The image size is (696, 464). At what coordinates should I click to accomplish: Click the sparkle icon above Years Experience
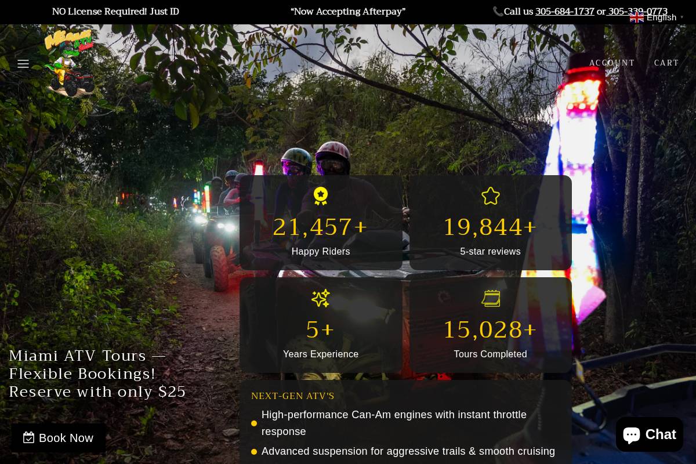click(321, 298)
